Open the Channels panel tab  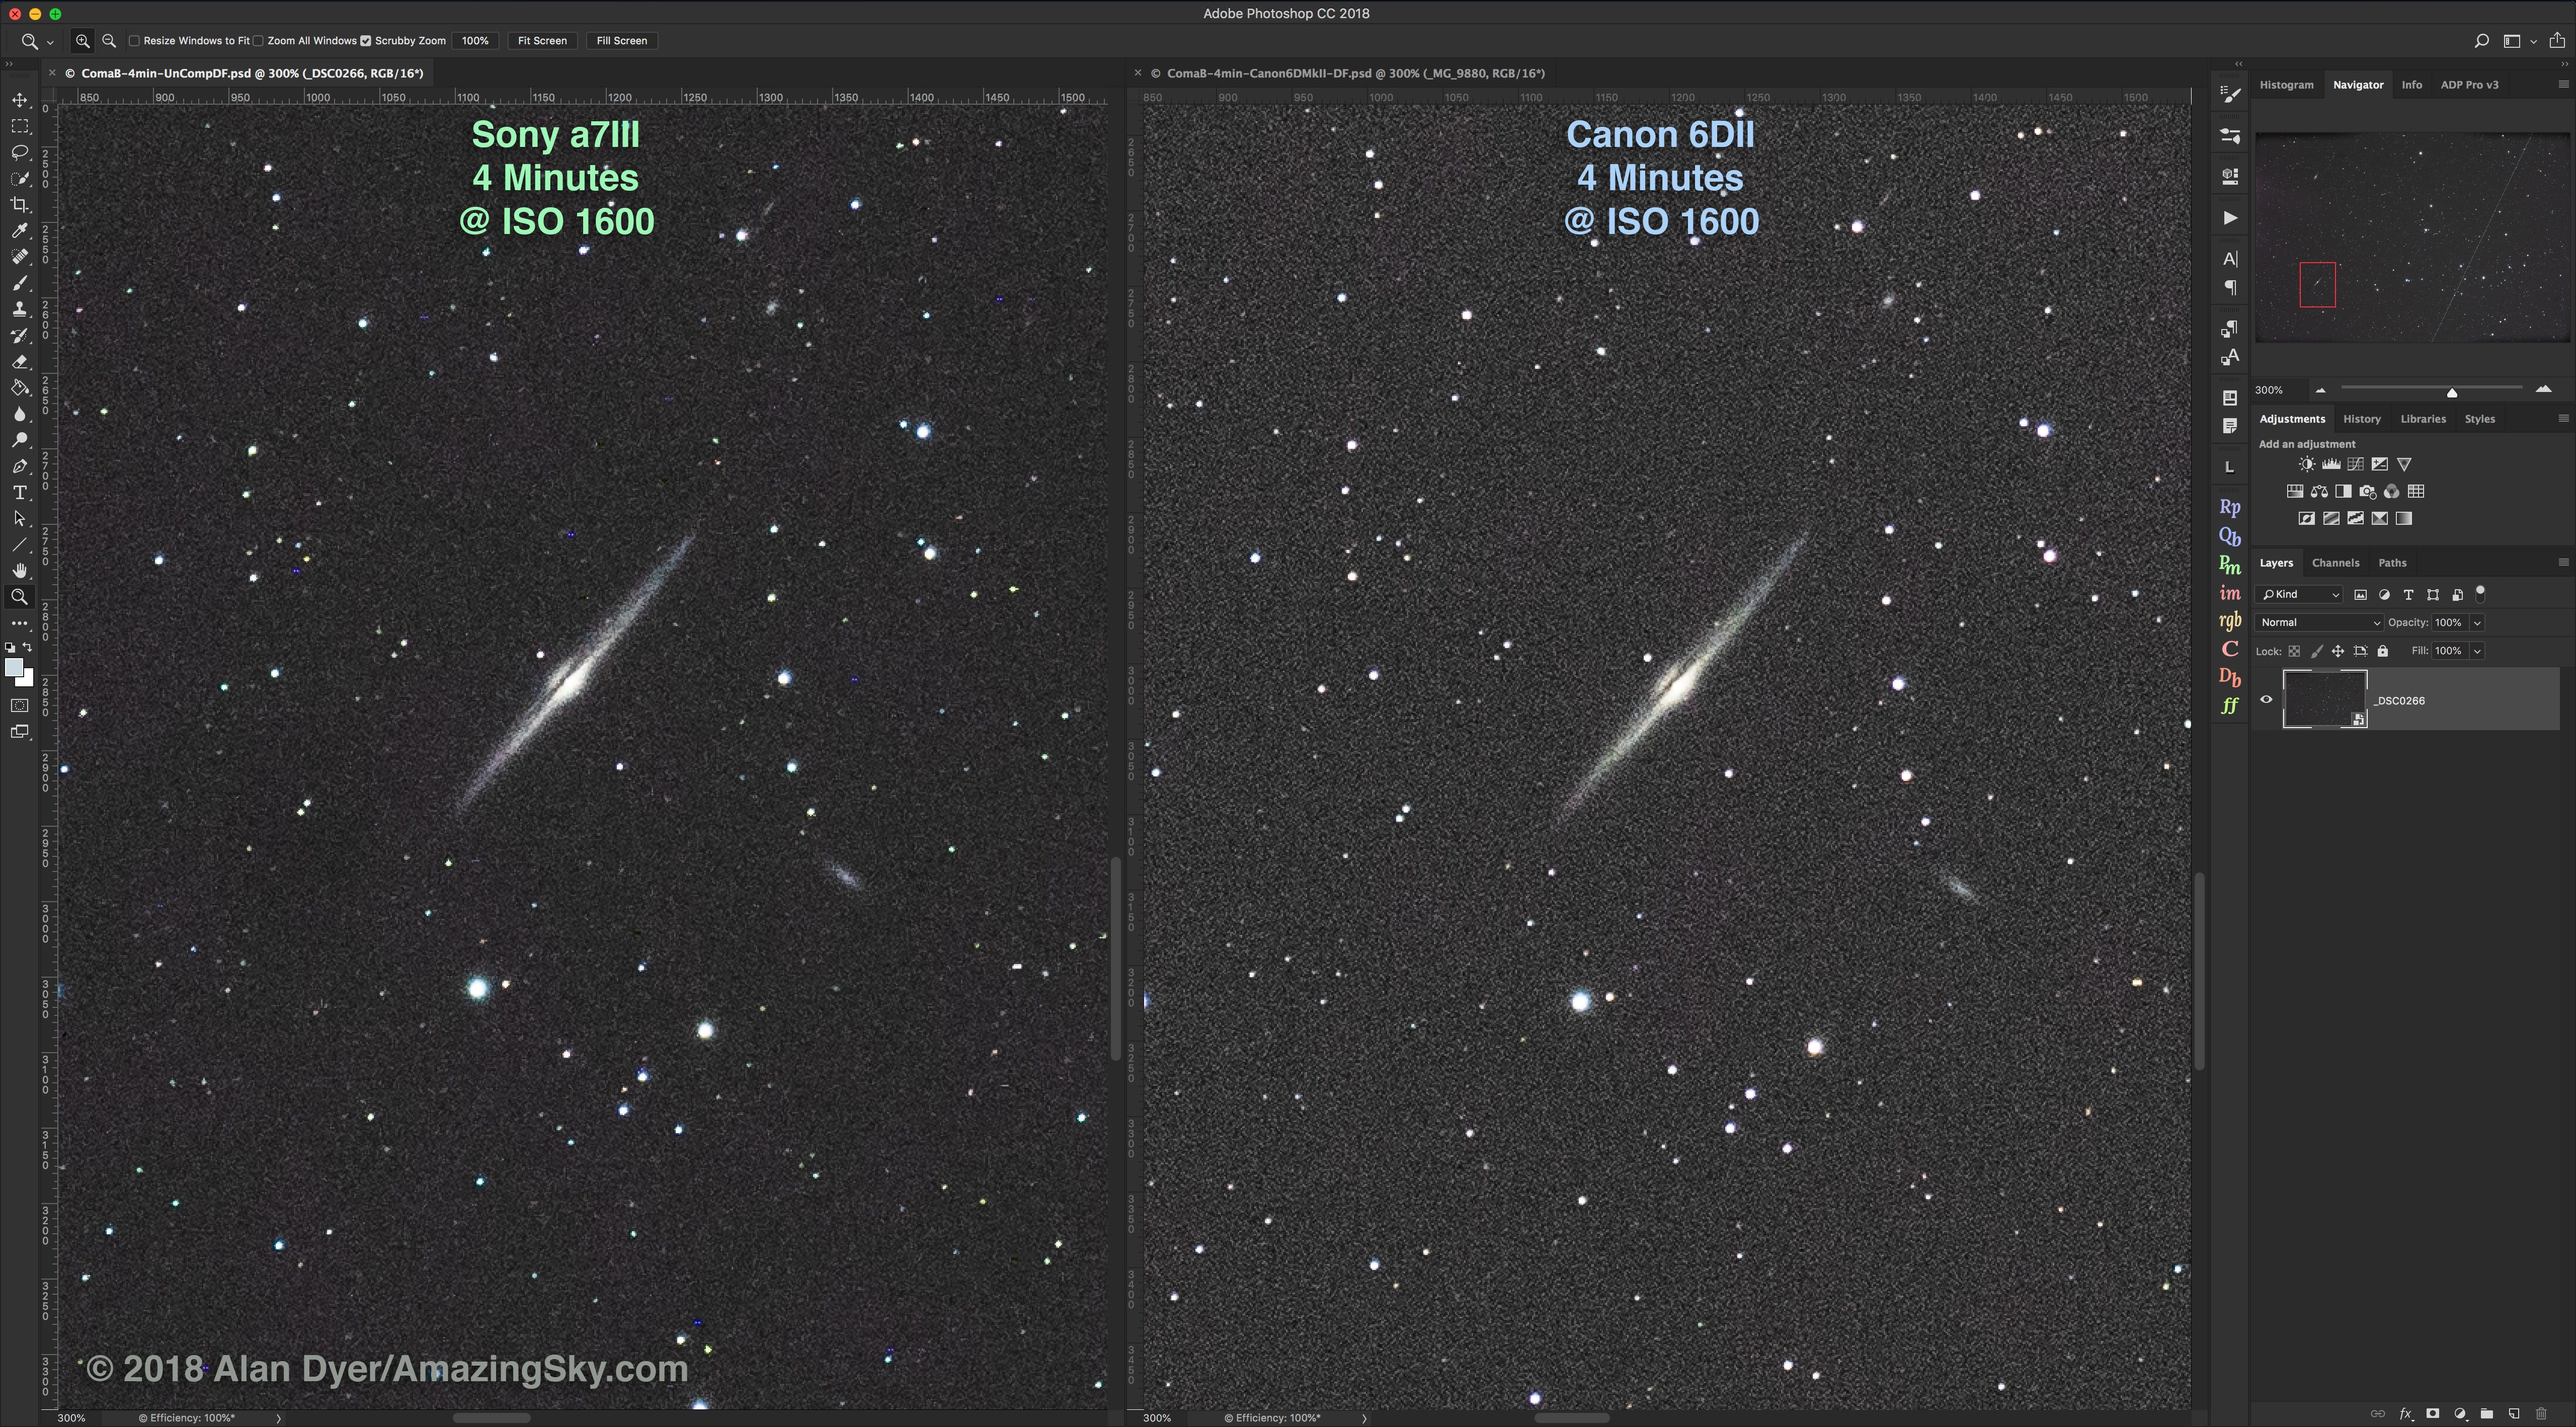pyautogui.click(x=2336, y=562)
